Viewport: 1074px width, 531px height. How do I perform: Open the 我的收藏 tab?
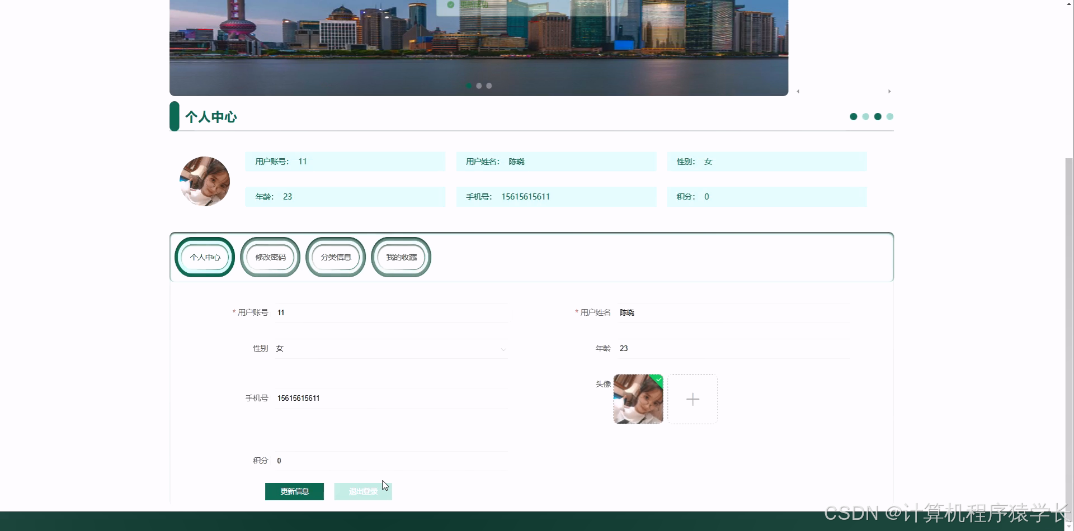pos(401,257)
